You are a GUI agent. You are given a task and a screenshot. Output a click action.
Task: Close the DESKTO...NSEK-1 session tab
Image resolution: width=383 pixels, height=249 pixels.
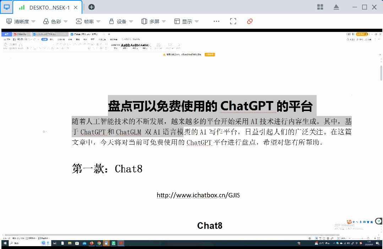tap(76, 7)
